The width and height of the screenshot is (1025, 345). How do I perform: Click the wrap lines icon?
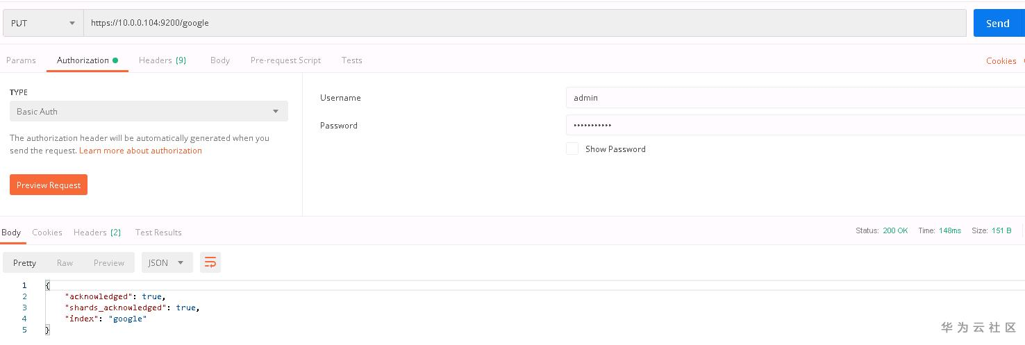(x=210, y=262)
